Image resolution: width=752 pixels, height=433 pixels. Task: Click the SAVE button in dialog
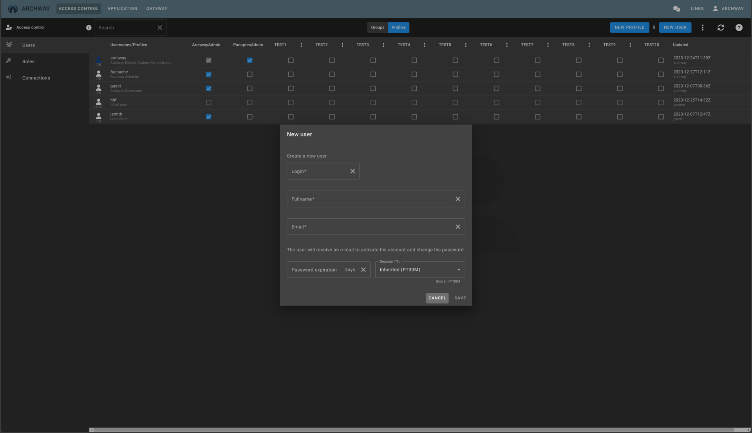click(x=460, y=297)
